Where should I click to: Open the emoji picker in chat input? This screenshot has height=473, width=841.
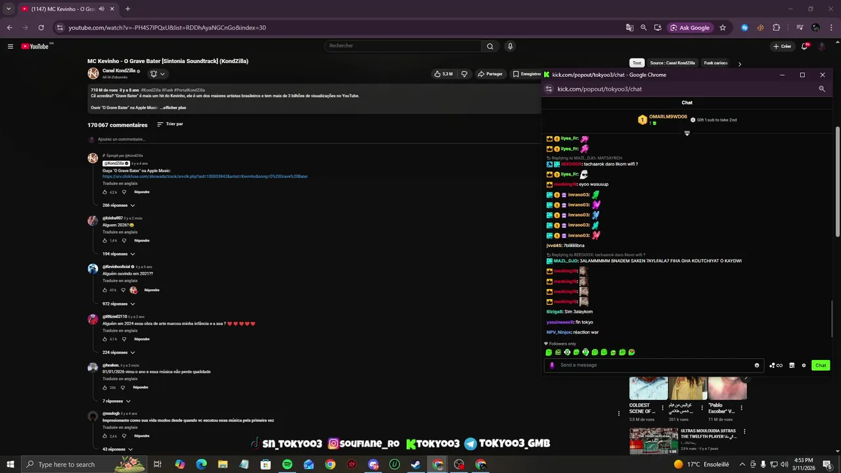coord(757,365)
